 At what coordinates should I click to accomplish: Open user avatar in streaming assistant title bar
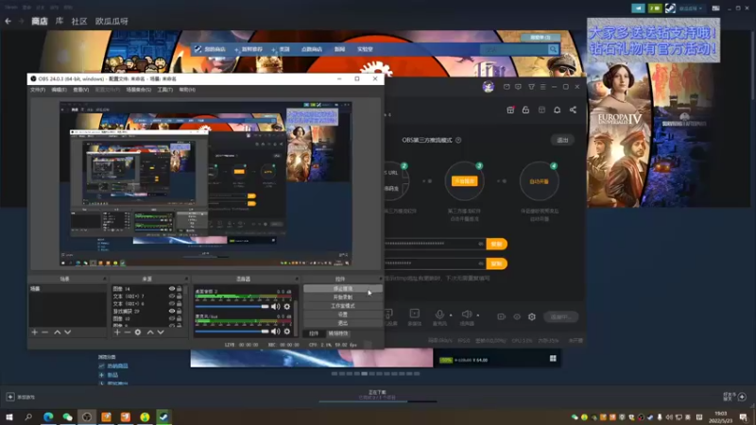pos(488,87)
